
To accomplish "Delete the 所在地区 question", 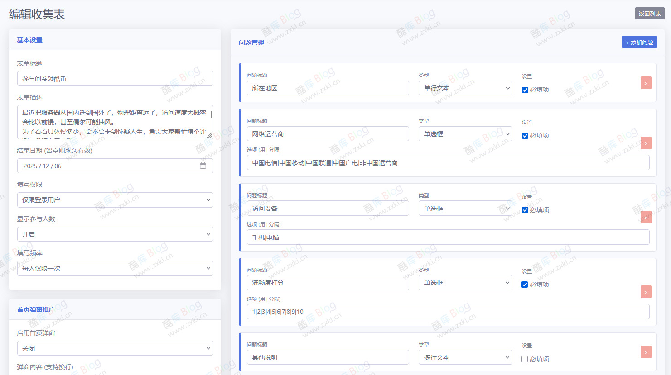I will (x=646, y=83).
